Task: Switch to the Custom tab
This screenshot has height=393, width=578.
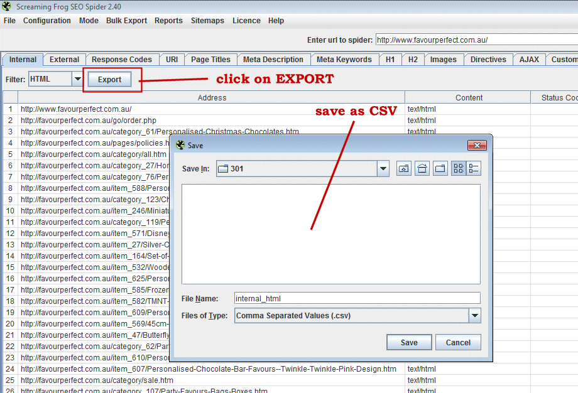Action: [564, 60]
